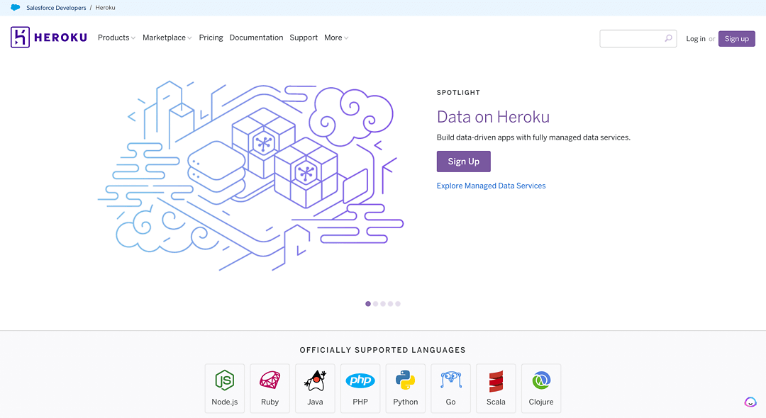This screenshot has height=418, width=766.
Task: Open the chat assistant icon
Action: click(750, 402)
